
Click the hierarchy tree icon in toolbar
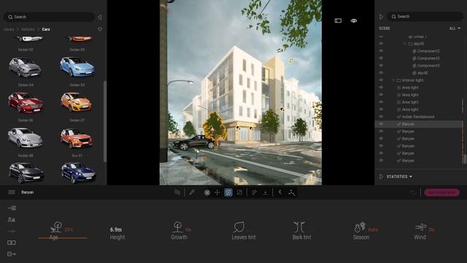[x=291, y=193]
